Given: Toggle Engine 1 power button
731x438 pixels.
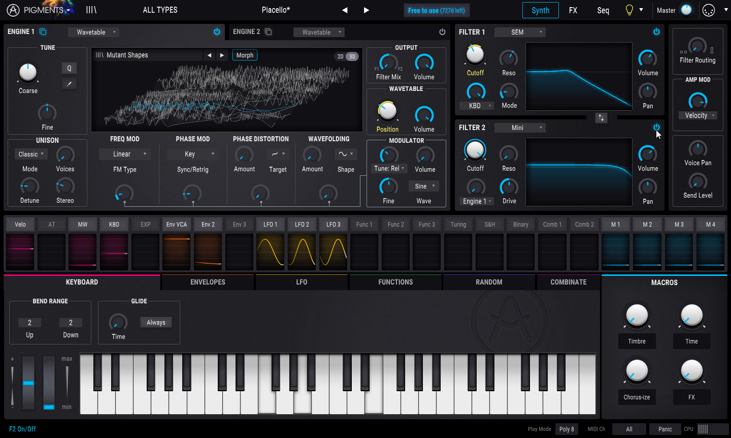Looking at the screenshot, I should 217,32.
